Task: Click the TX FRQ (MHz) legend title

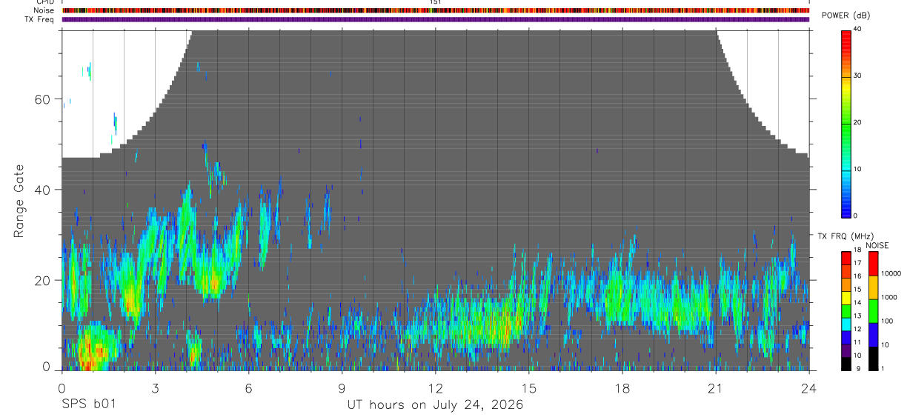Action: point(842,236)
